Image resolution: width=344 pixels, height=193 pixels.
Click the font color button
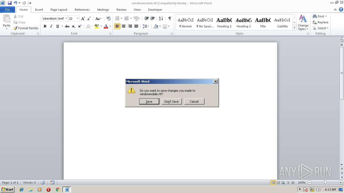click(x=106, y=26)
